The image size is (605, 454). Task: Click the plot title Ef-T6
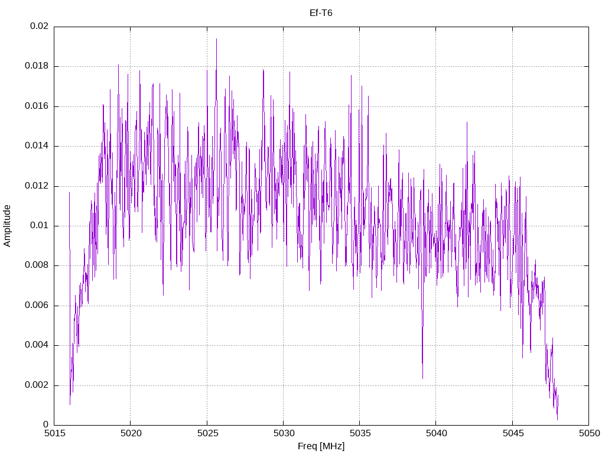321,13
